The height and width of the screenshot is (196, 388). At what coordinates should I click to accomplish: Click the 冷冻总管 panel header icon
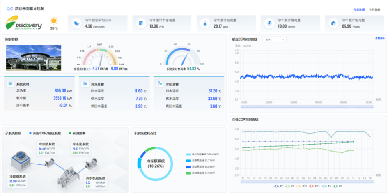pyautogui.click(x=85, y=84)
